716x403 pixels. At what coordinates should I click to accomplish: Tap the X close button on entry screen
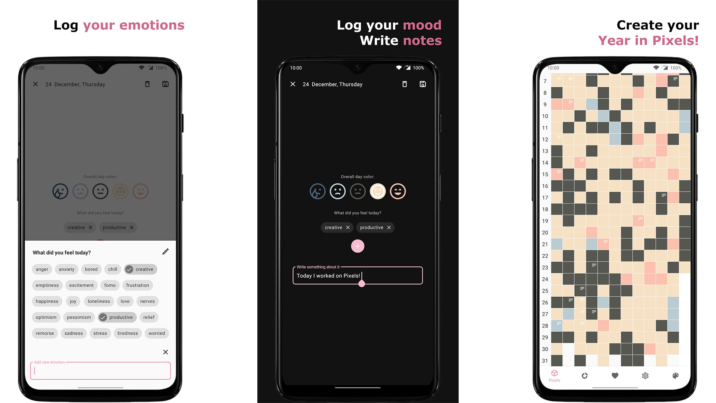point(36,84)
